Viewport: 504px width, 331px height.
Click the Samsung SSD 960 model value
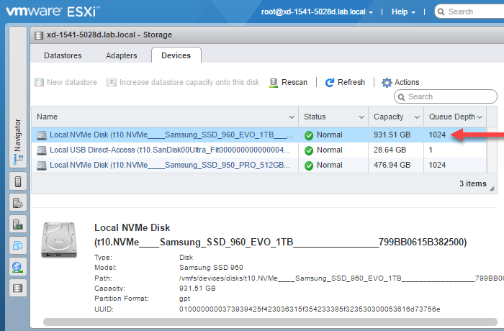(x=211, y=268)
